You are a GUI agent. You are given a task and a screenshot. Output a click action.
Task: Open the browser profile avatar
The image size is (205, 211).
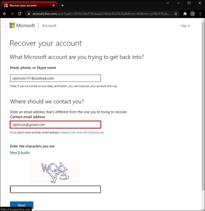(x=193, y=14)
